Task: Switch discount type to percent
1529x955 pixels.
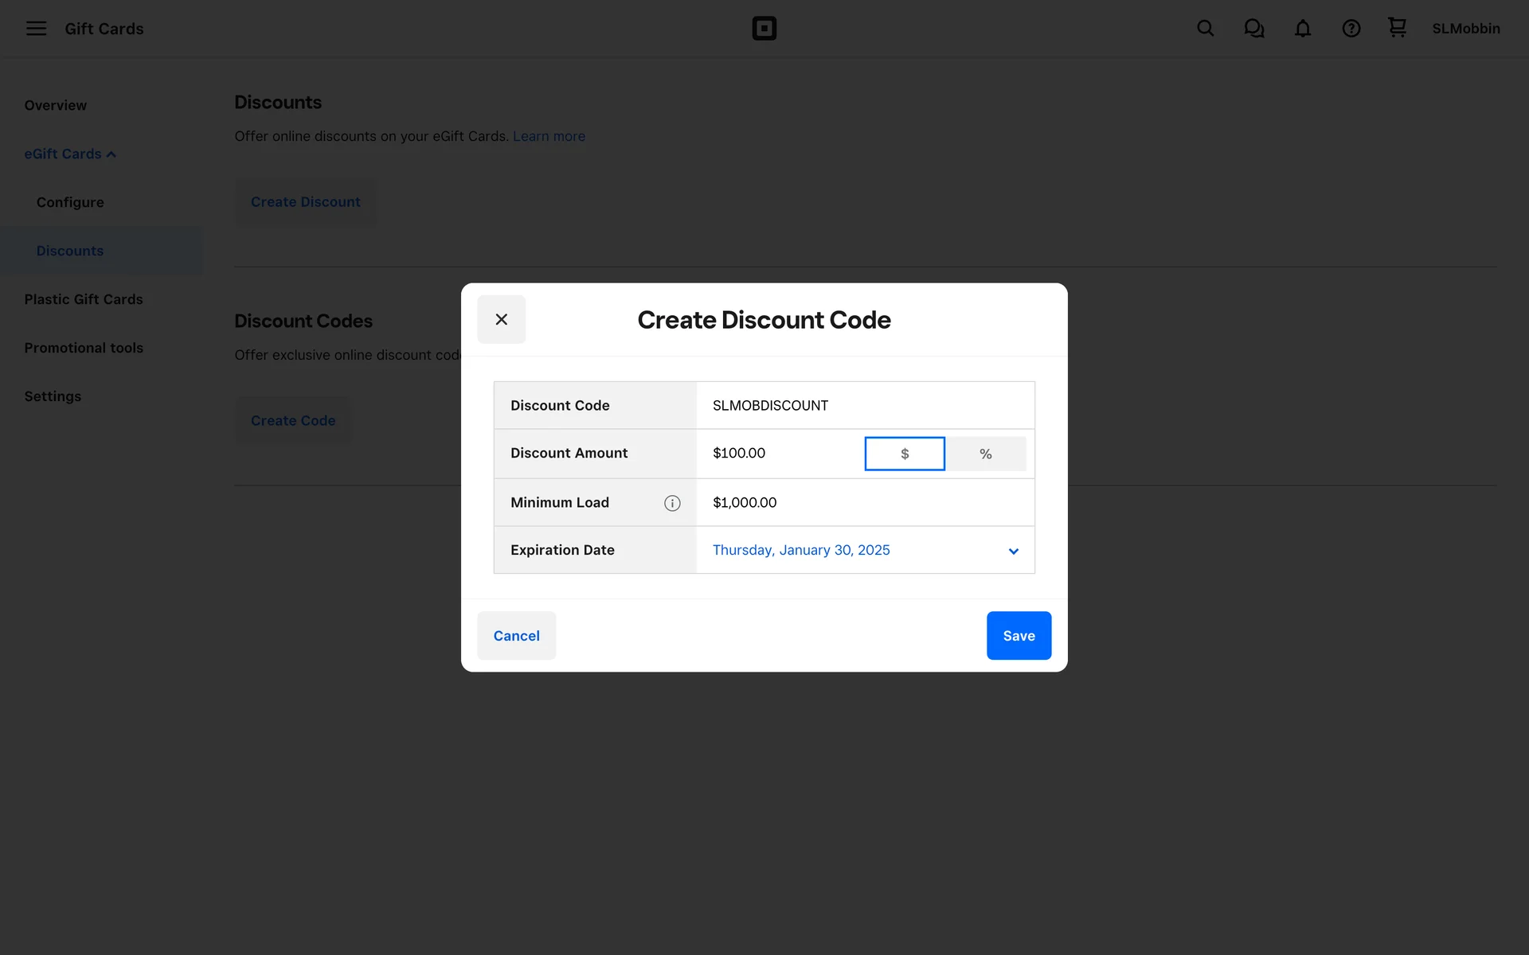Action: 985,454
